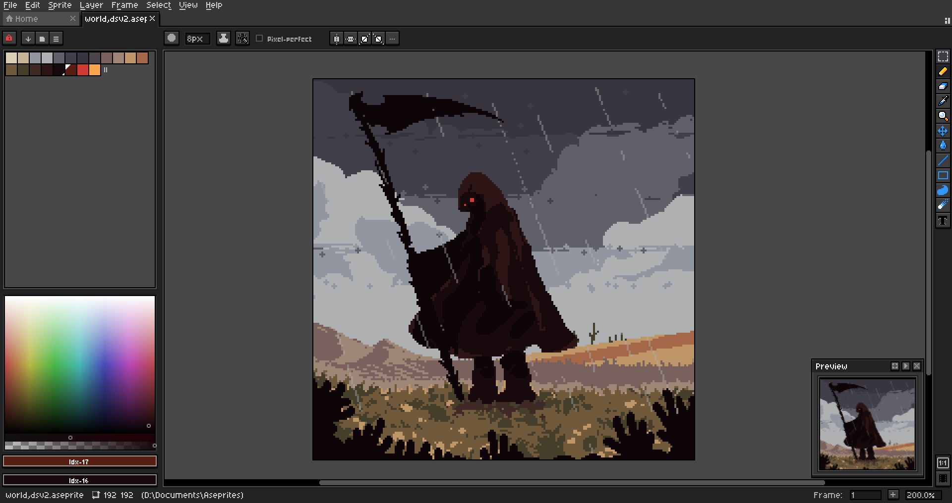
Task: Toggle the 1:1 preview button
Action: click(x=943, y=463)
